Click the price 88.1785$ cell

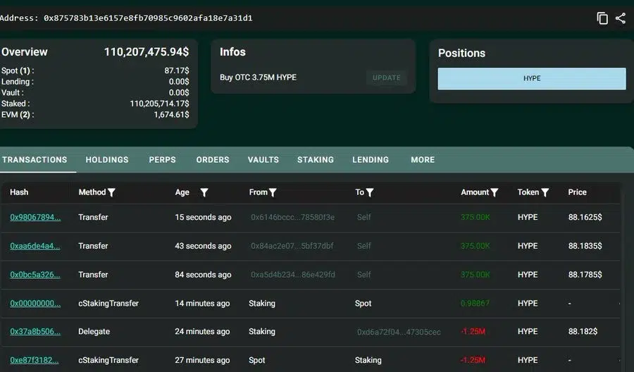click(x=585, y=275)
